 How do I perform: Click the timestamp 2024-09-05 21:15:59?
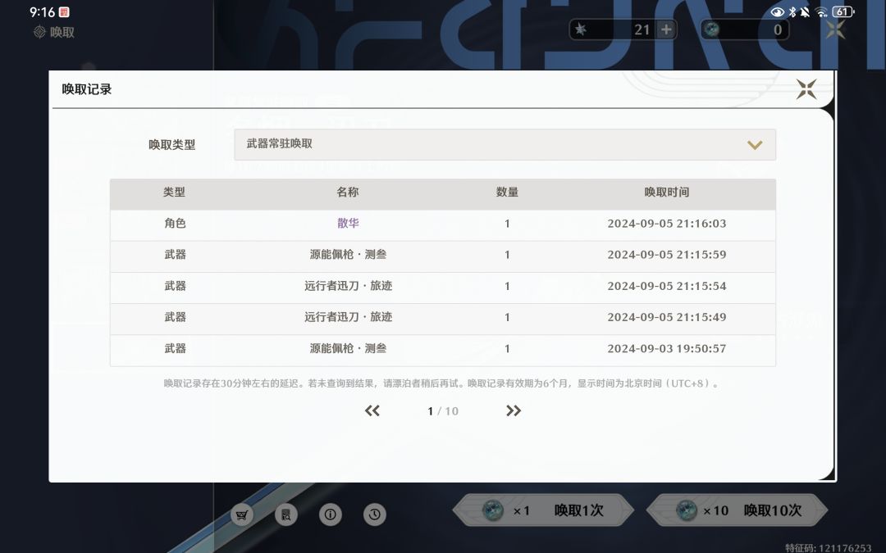[667, 255]
